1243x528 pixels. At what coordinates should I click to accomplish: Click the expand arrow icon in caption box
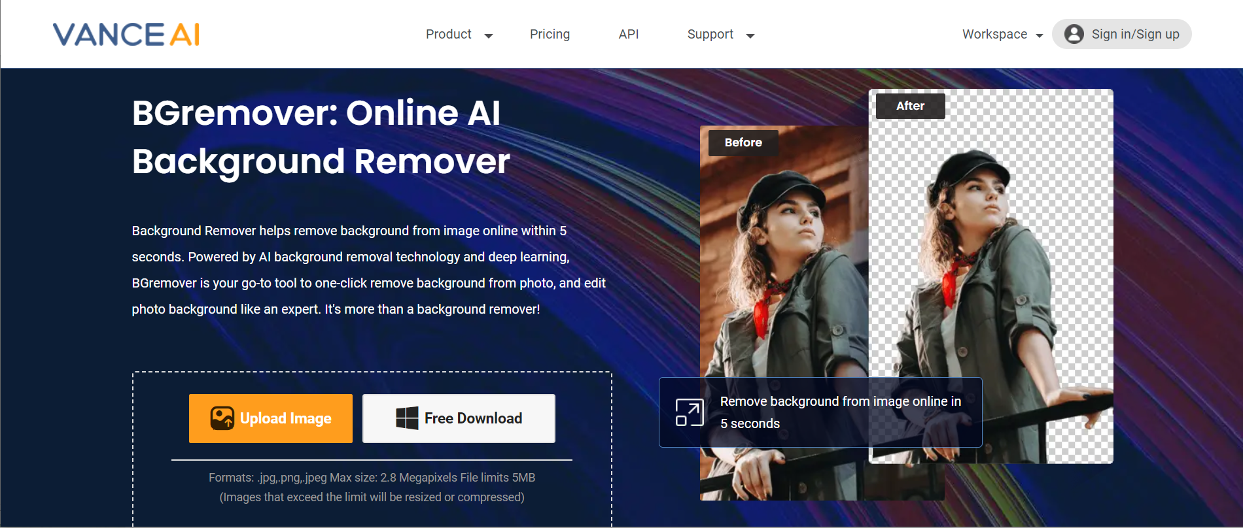tap(690, 412)
